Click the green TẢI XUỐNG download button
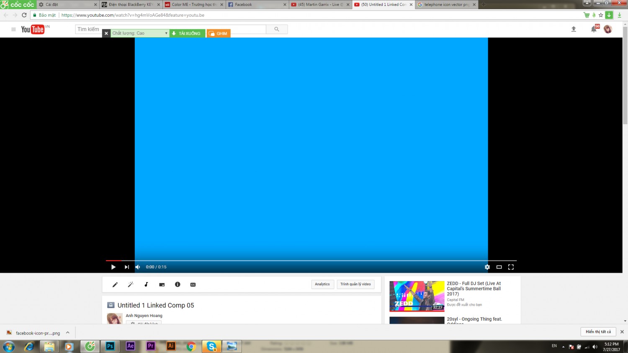The height and width of the screenshot is (353, 628). (x=187, y=33)
